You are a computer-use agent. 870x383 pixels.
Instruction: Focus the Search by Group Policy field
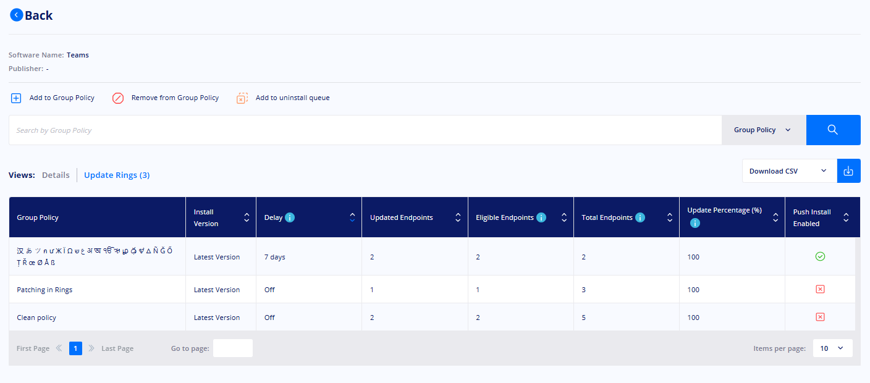pos(365,130)
